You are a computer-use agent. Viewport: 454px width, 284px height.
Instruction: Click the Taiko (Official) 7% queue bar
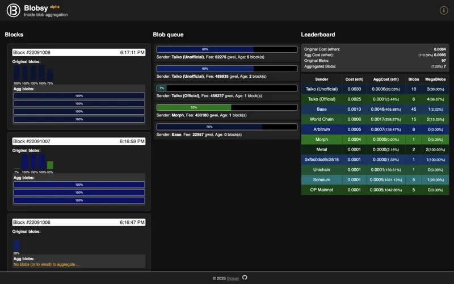pyautogui.click(x=226, y=88)
